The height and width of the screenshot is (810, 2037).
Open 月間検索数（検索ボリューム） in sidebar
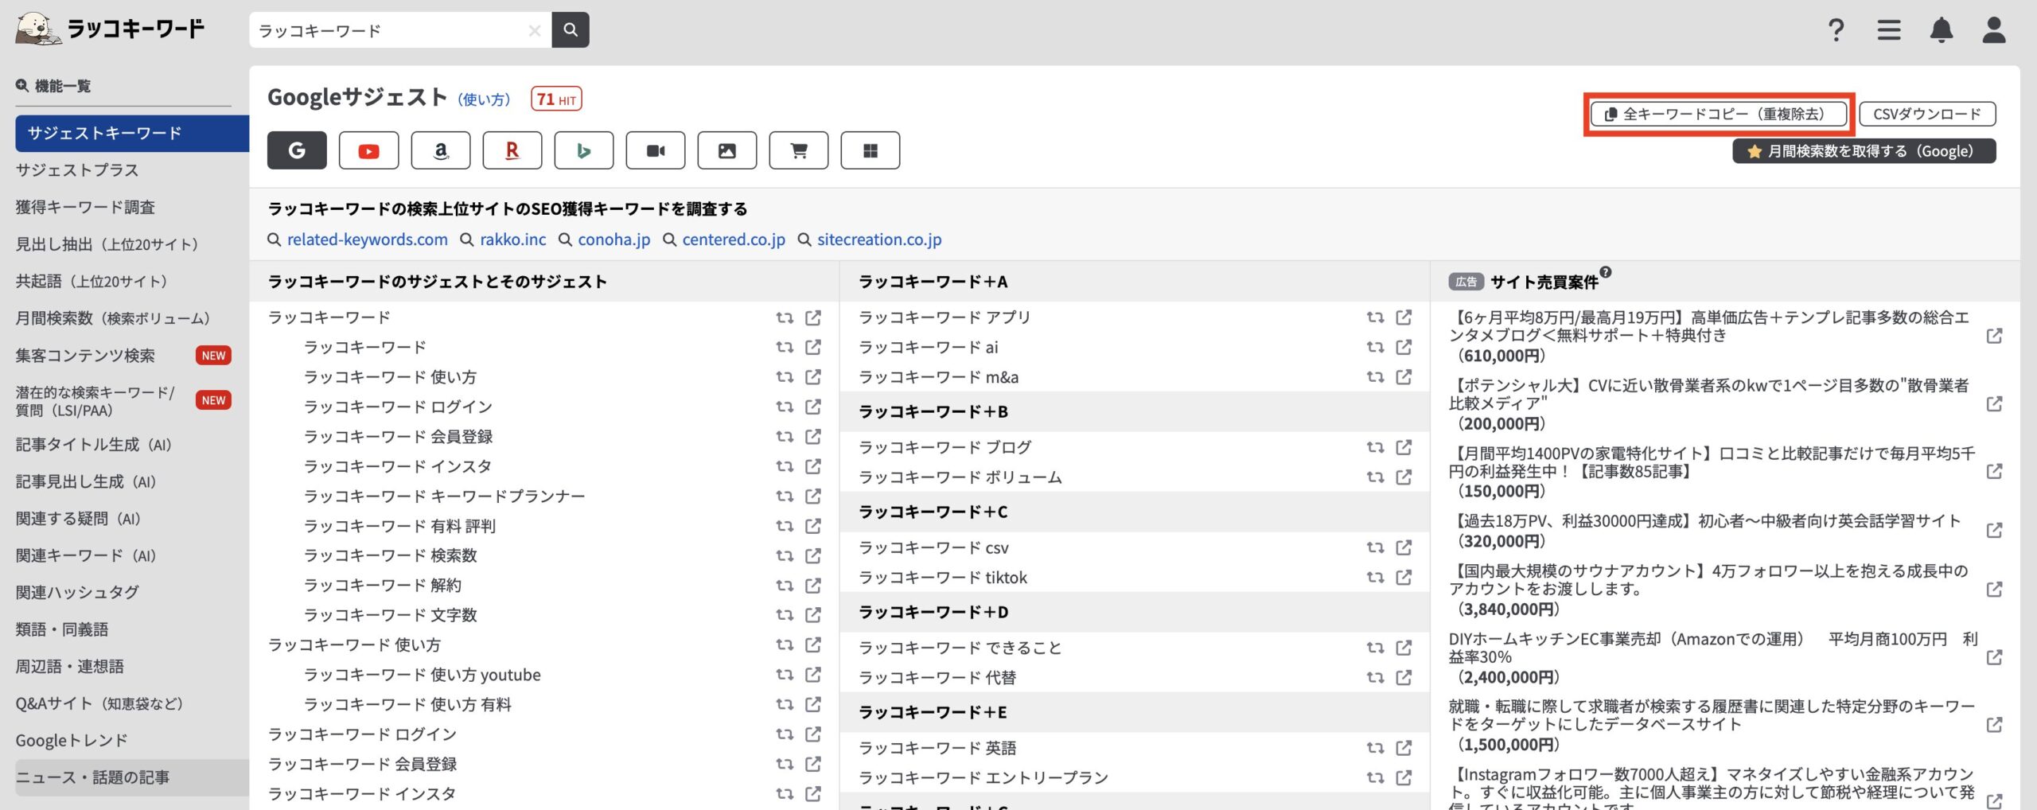pyautogui.click(x=113, y=318)
